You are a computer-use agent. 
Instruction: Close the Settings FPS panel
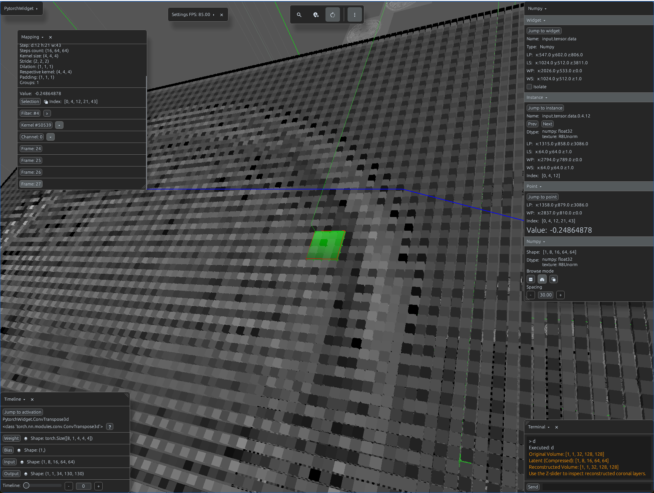pyautogui.click(x=222, y=15)
